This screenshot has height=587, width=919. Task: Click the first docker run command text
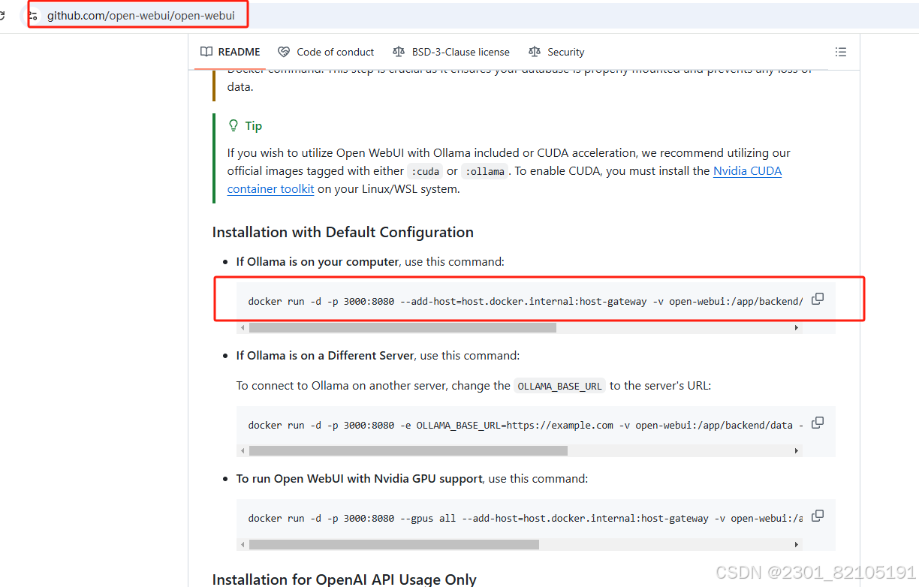(x=526, y=302)
